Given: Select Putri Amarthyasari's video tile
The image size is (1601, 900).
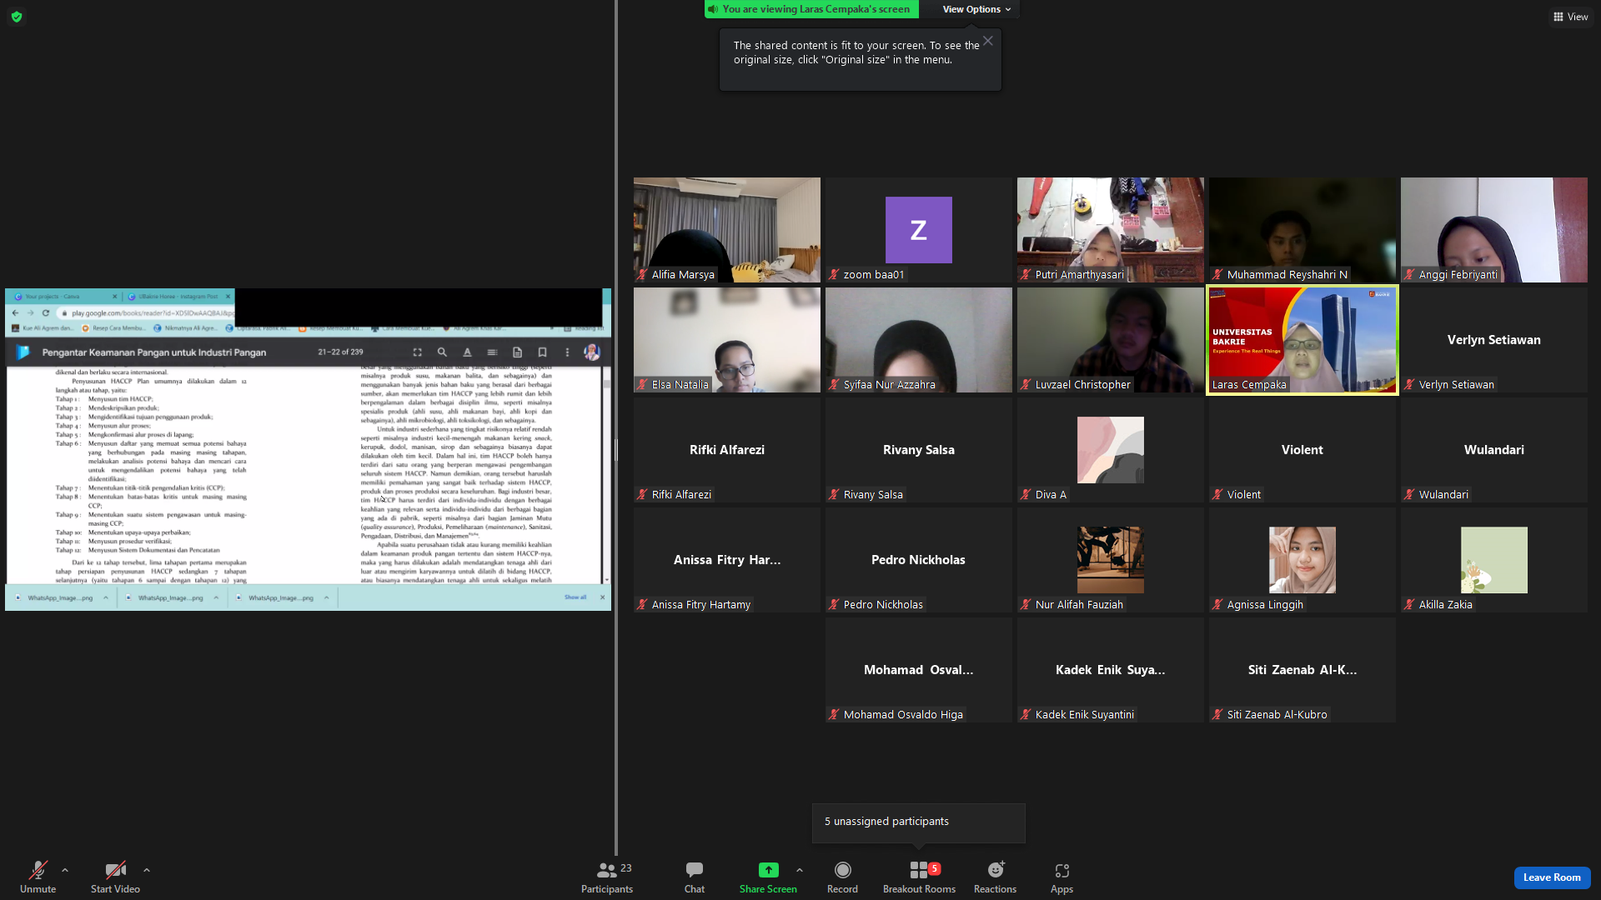Looking at the screenshot, I should 1111,230.
